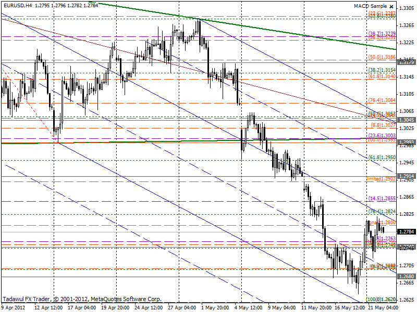
Task: Click the MACD Sample expert advisor icon
Action: tap(391, 6)
